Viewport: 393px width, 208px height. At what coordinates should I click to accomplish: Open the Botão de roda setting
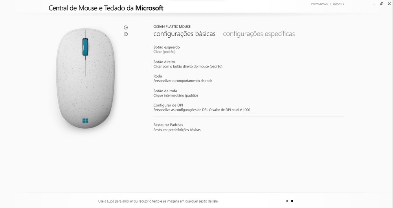(x=176, y=93)
